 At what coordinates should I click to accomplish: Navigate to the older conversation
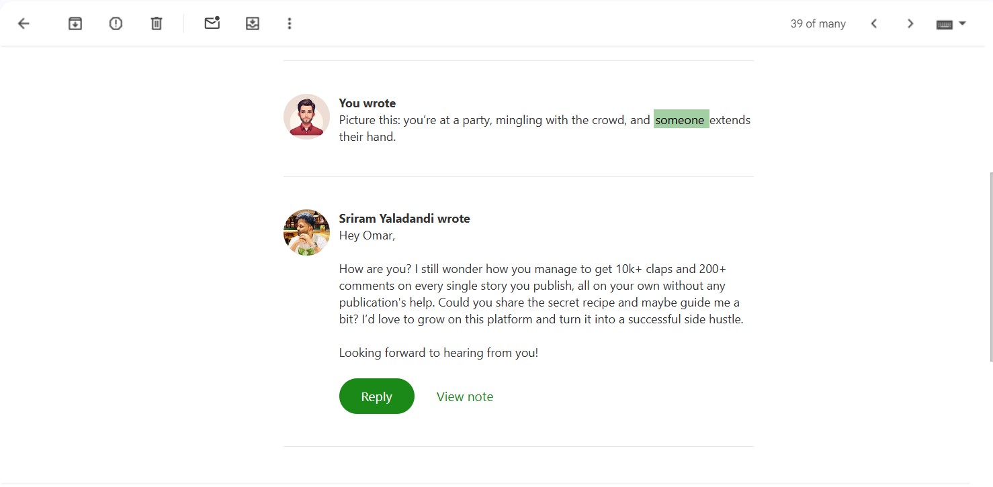pyautogui.click(x=910, y=23)
